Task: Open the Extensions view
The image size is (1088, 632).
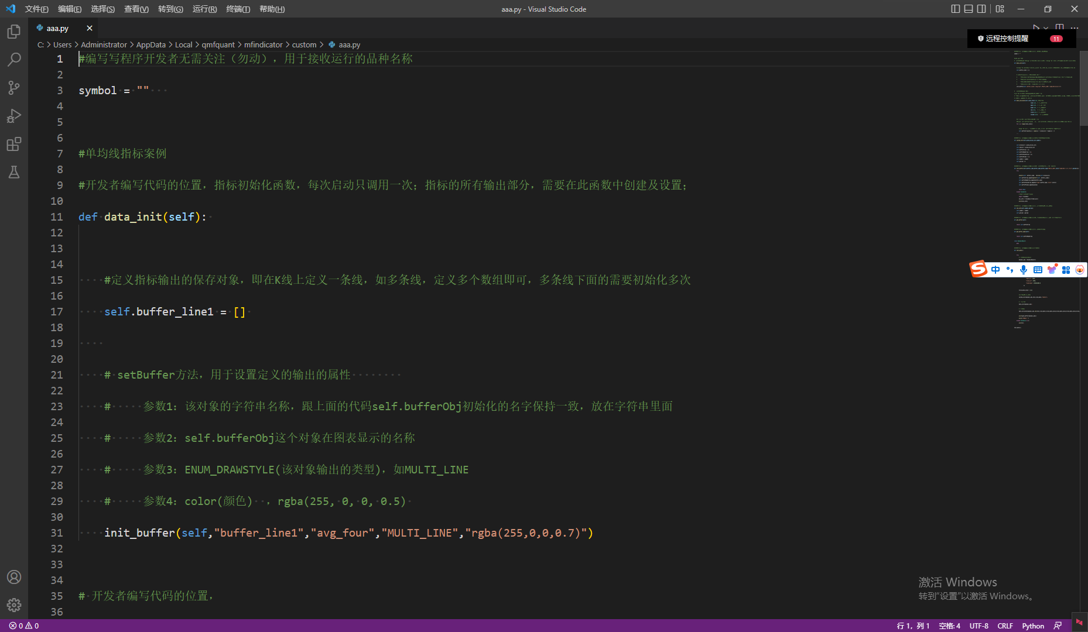Action: 14,144
